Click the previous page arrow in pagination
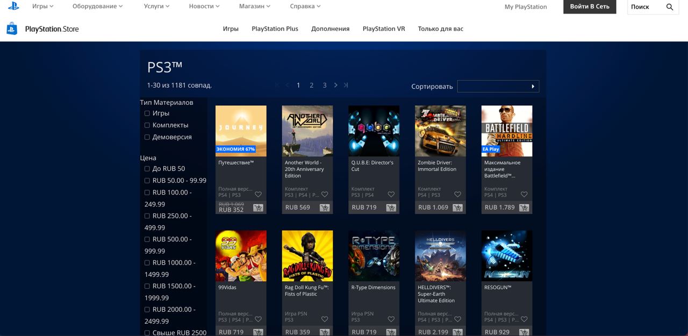This screenshot has height=336, width=688. (x=288, y=85)
